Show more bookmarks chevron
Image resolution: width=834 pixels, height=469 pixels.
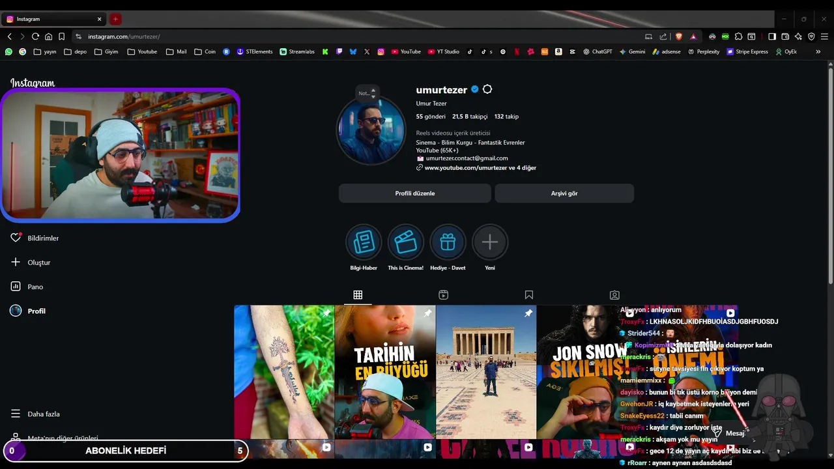(x=818, y=51)
